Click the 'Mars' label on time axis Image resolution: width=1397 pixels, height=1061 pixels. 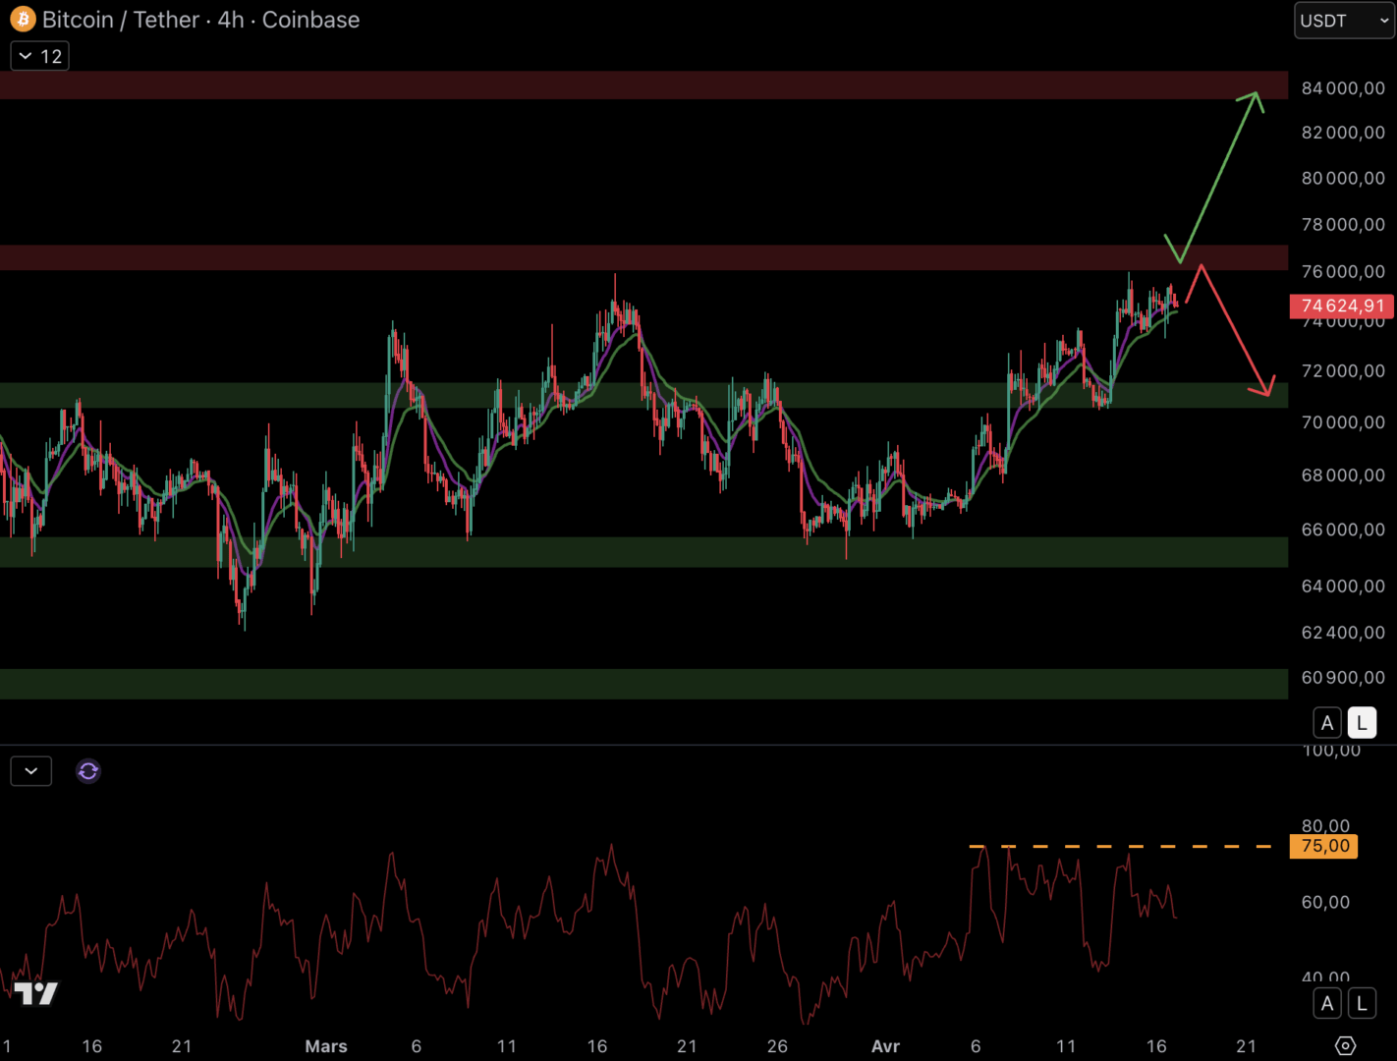coord(326,1046)
